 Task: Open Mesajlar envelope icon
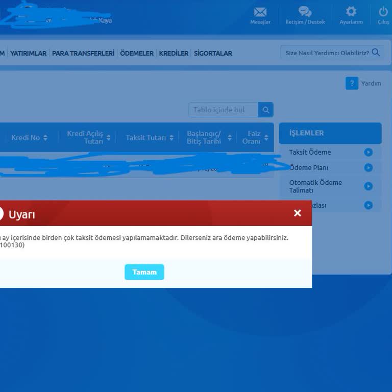tap(260, 12)
